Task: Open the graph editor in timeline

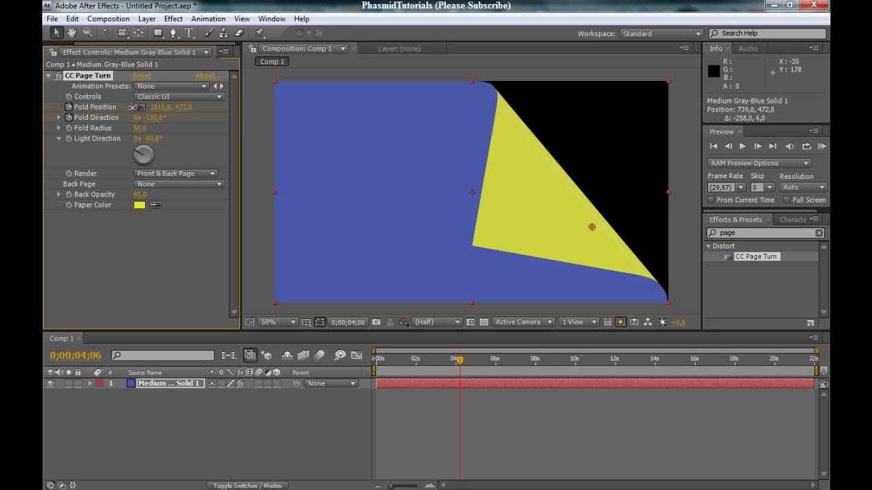Action: pos(358,355)
